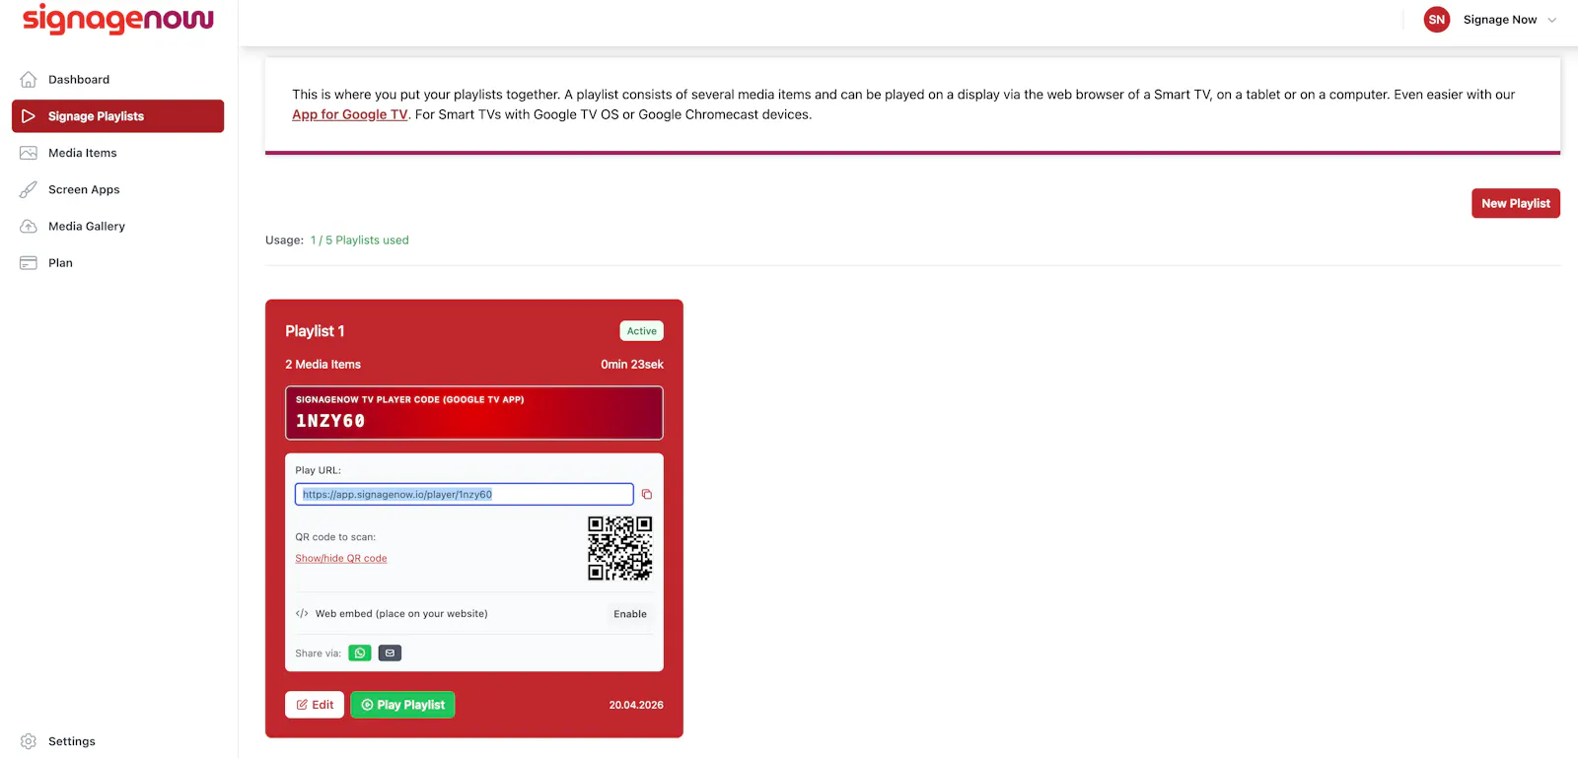
Task: Click the 20.04.2026 date text
Action: point(636,705)
